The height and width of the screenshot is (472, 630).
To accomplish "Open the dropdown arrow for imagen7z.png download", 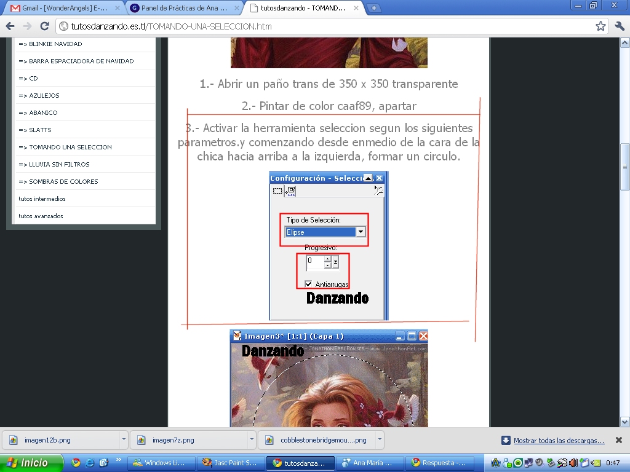I will tap(252, 440).
